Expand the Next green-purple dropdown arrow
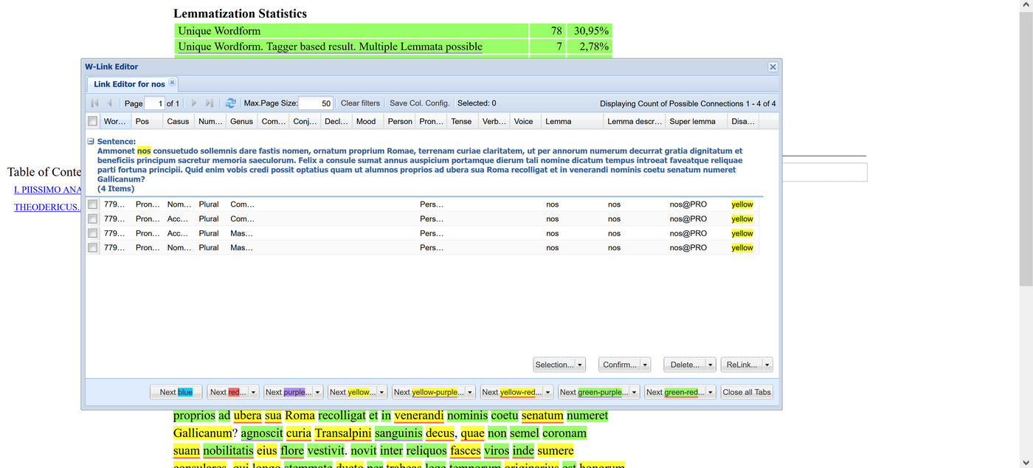The height and width of the screenshot is (468, 1033). 634,393
